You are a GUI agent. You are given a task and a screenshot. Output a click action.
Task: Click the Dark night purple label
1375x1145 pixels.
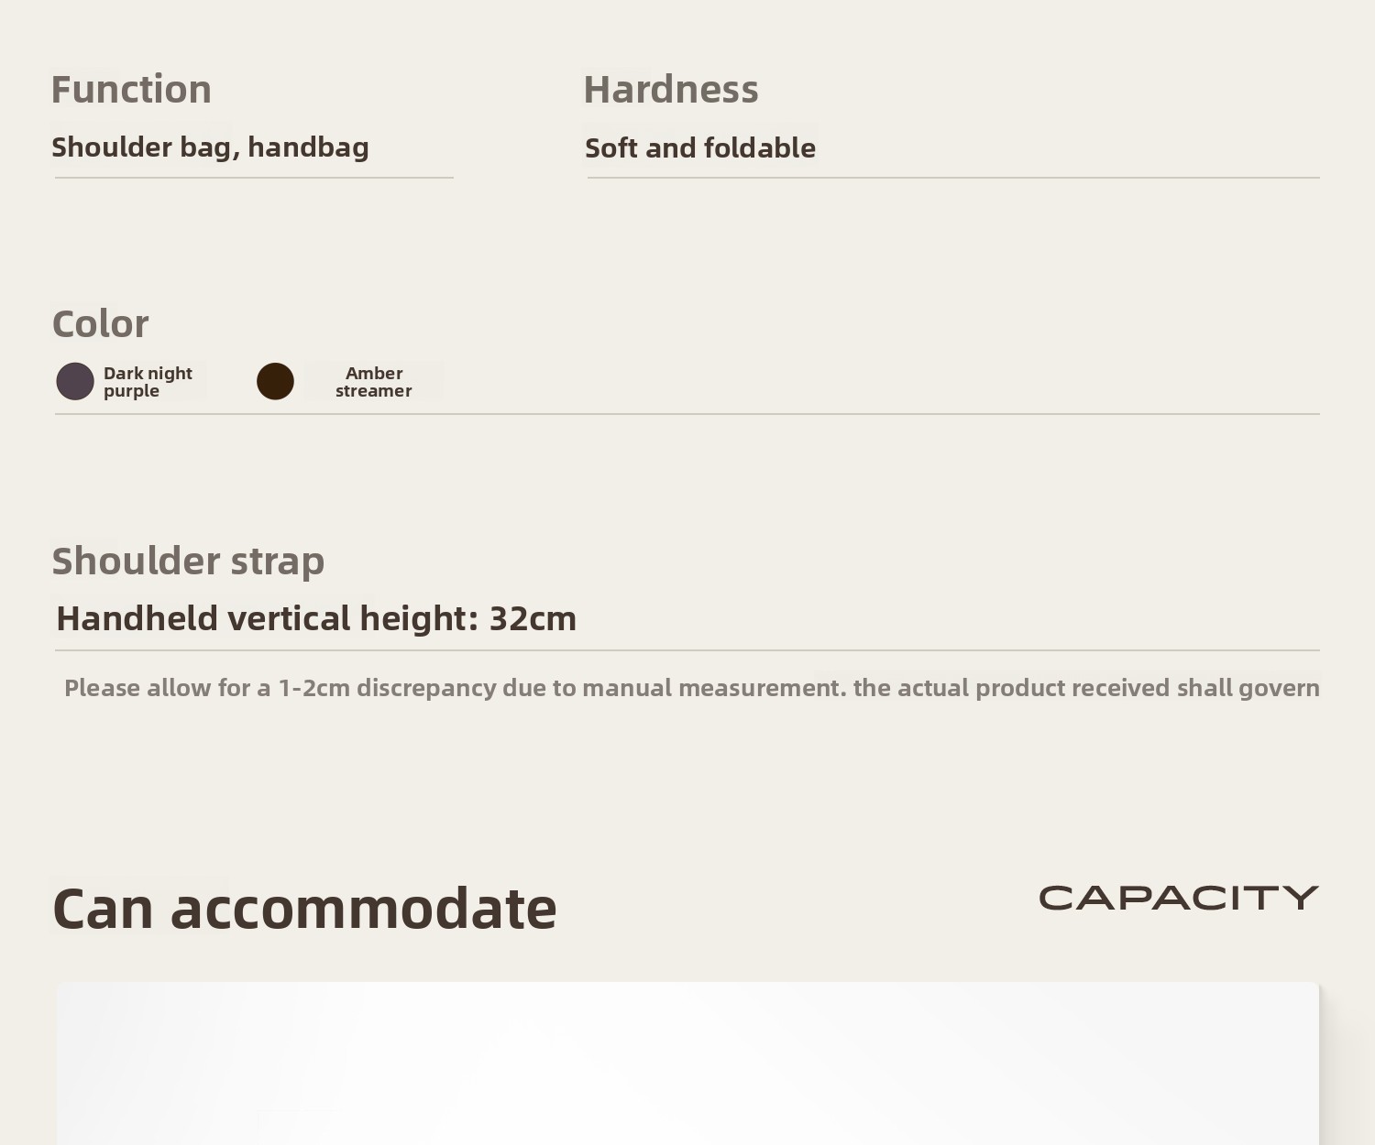pyautogui.click(x=148, y=381)
